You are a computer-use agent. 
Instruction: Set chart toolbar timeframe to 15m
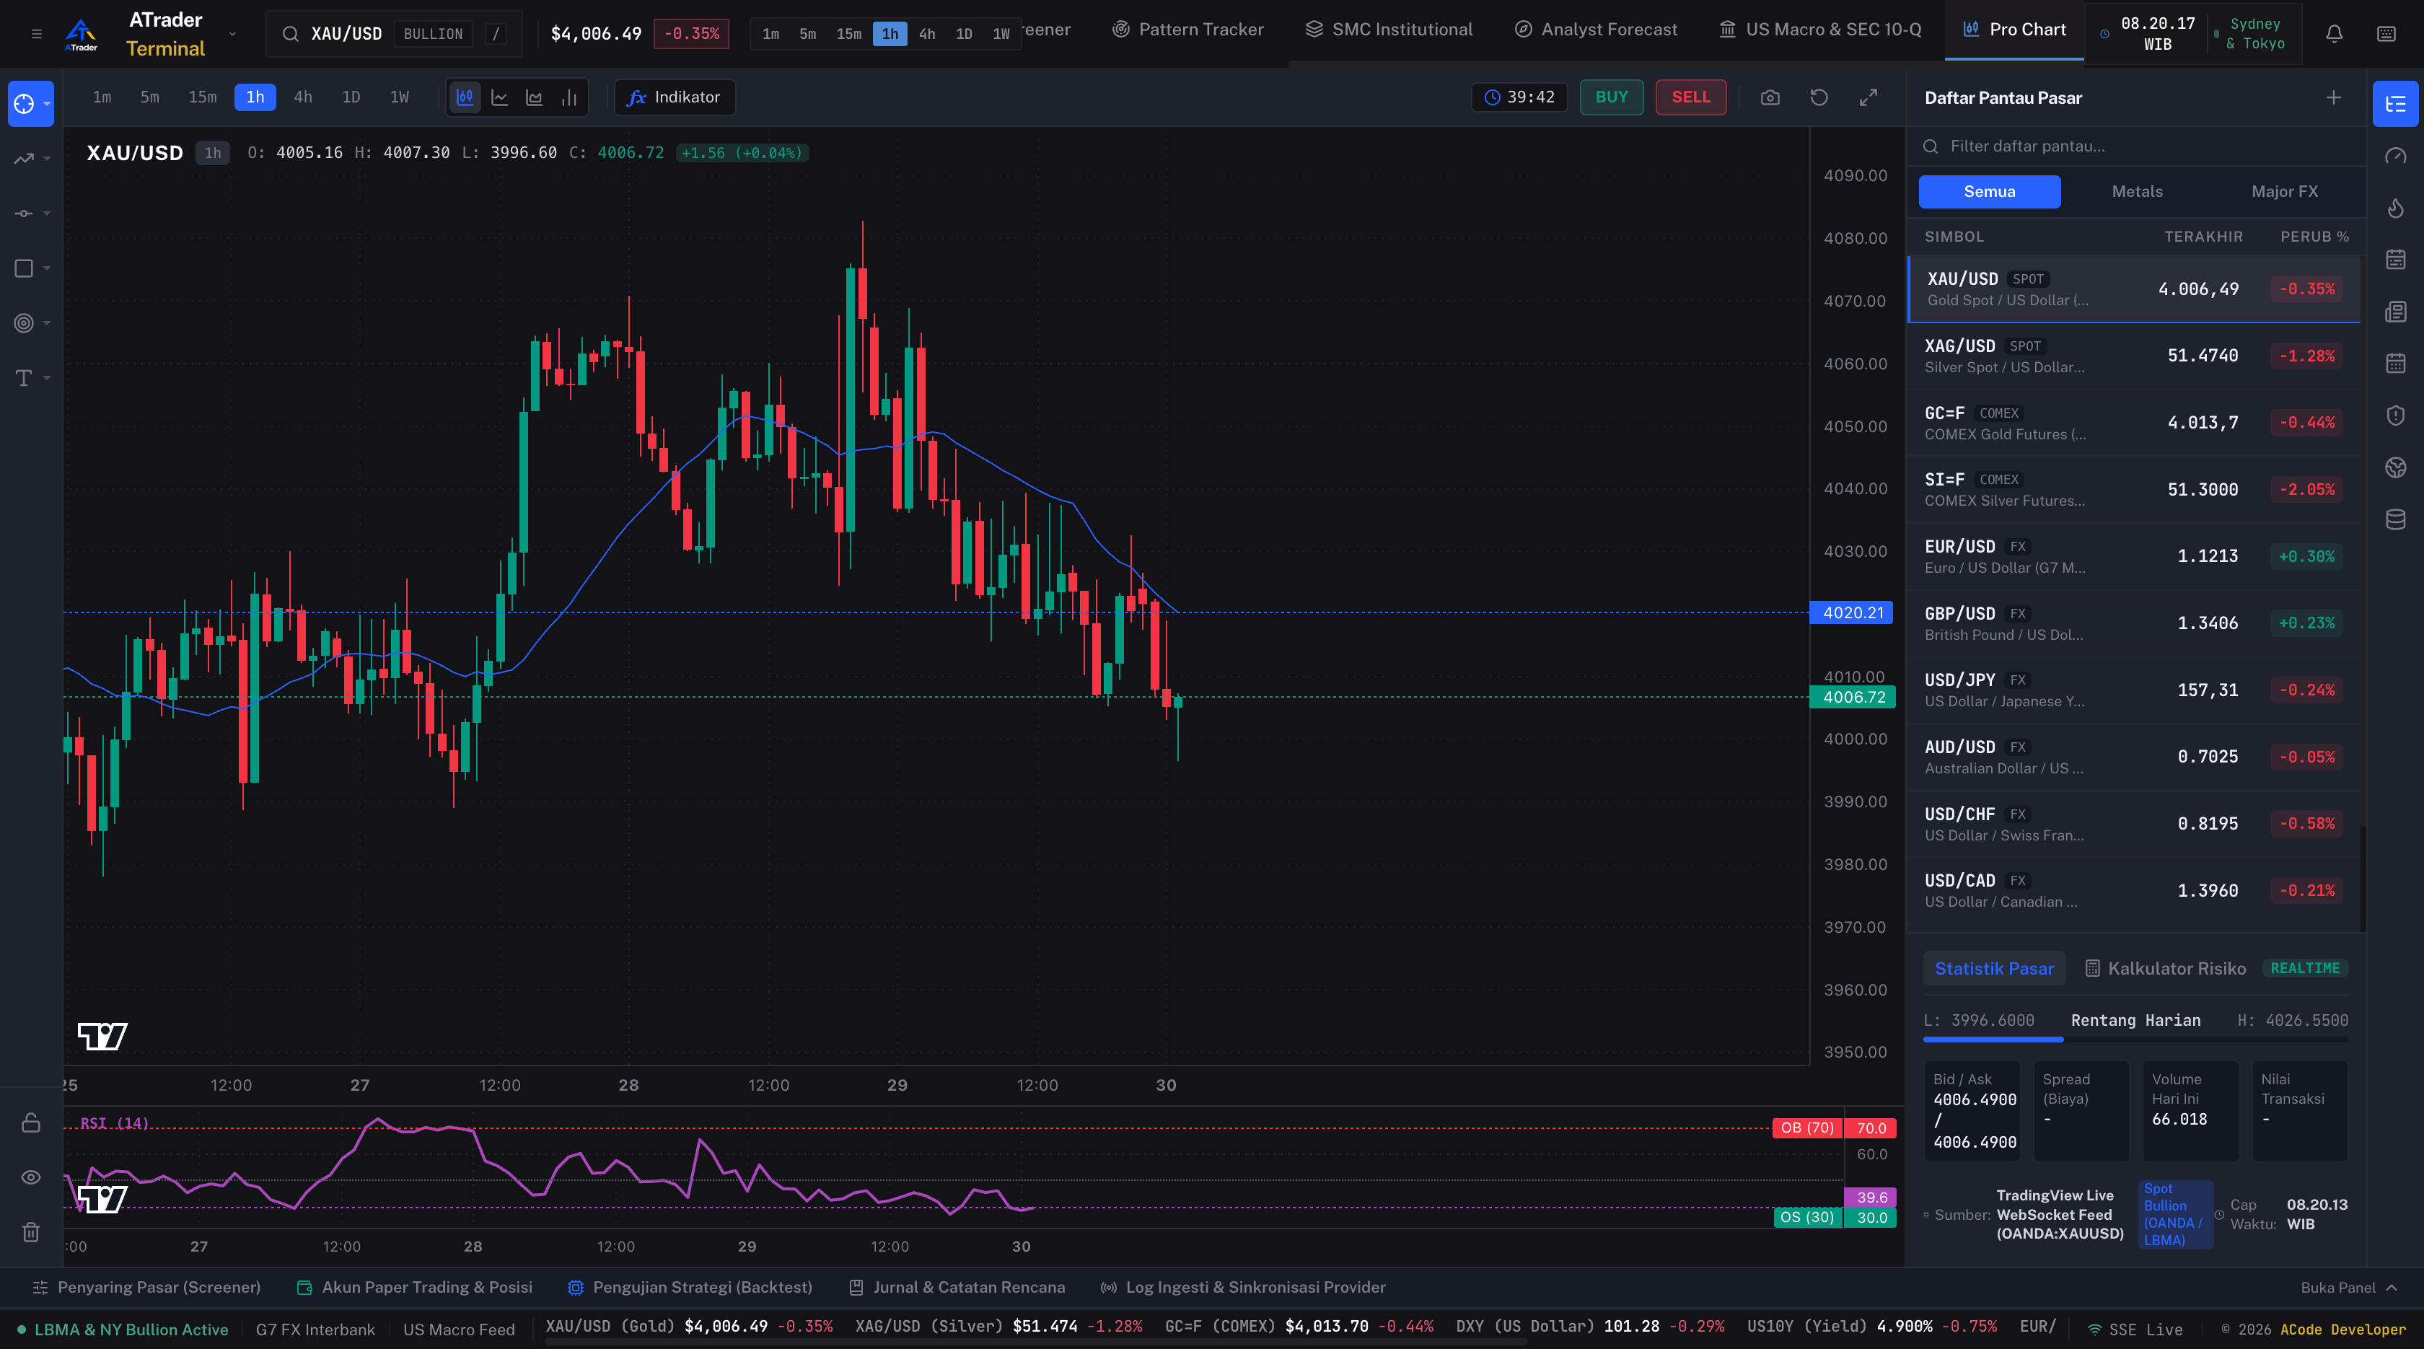[x=202, y=97]
